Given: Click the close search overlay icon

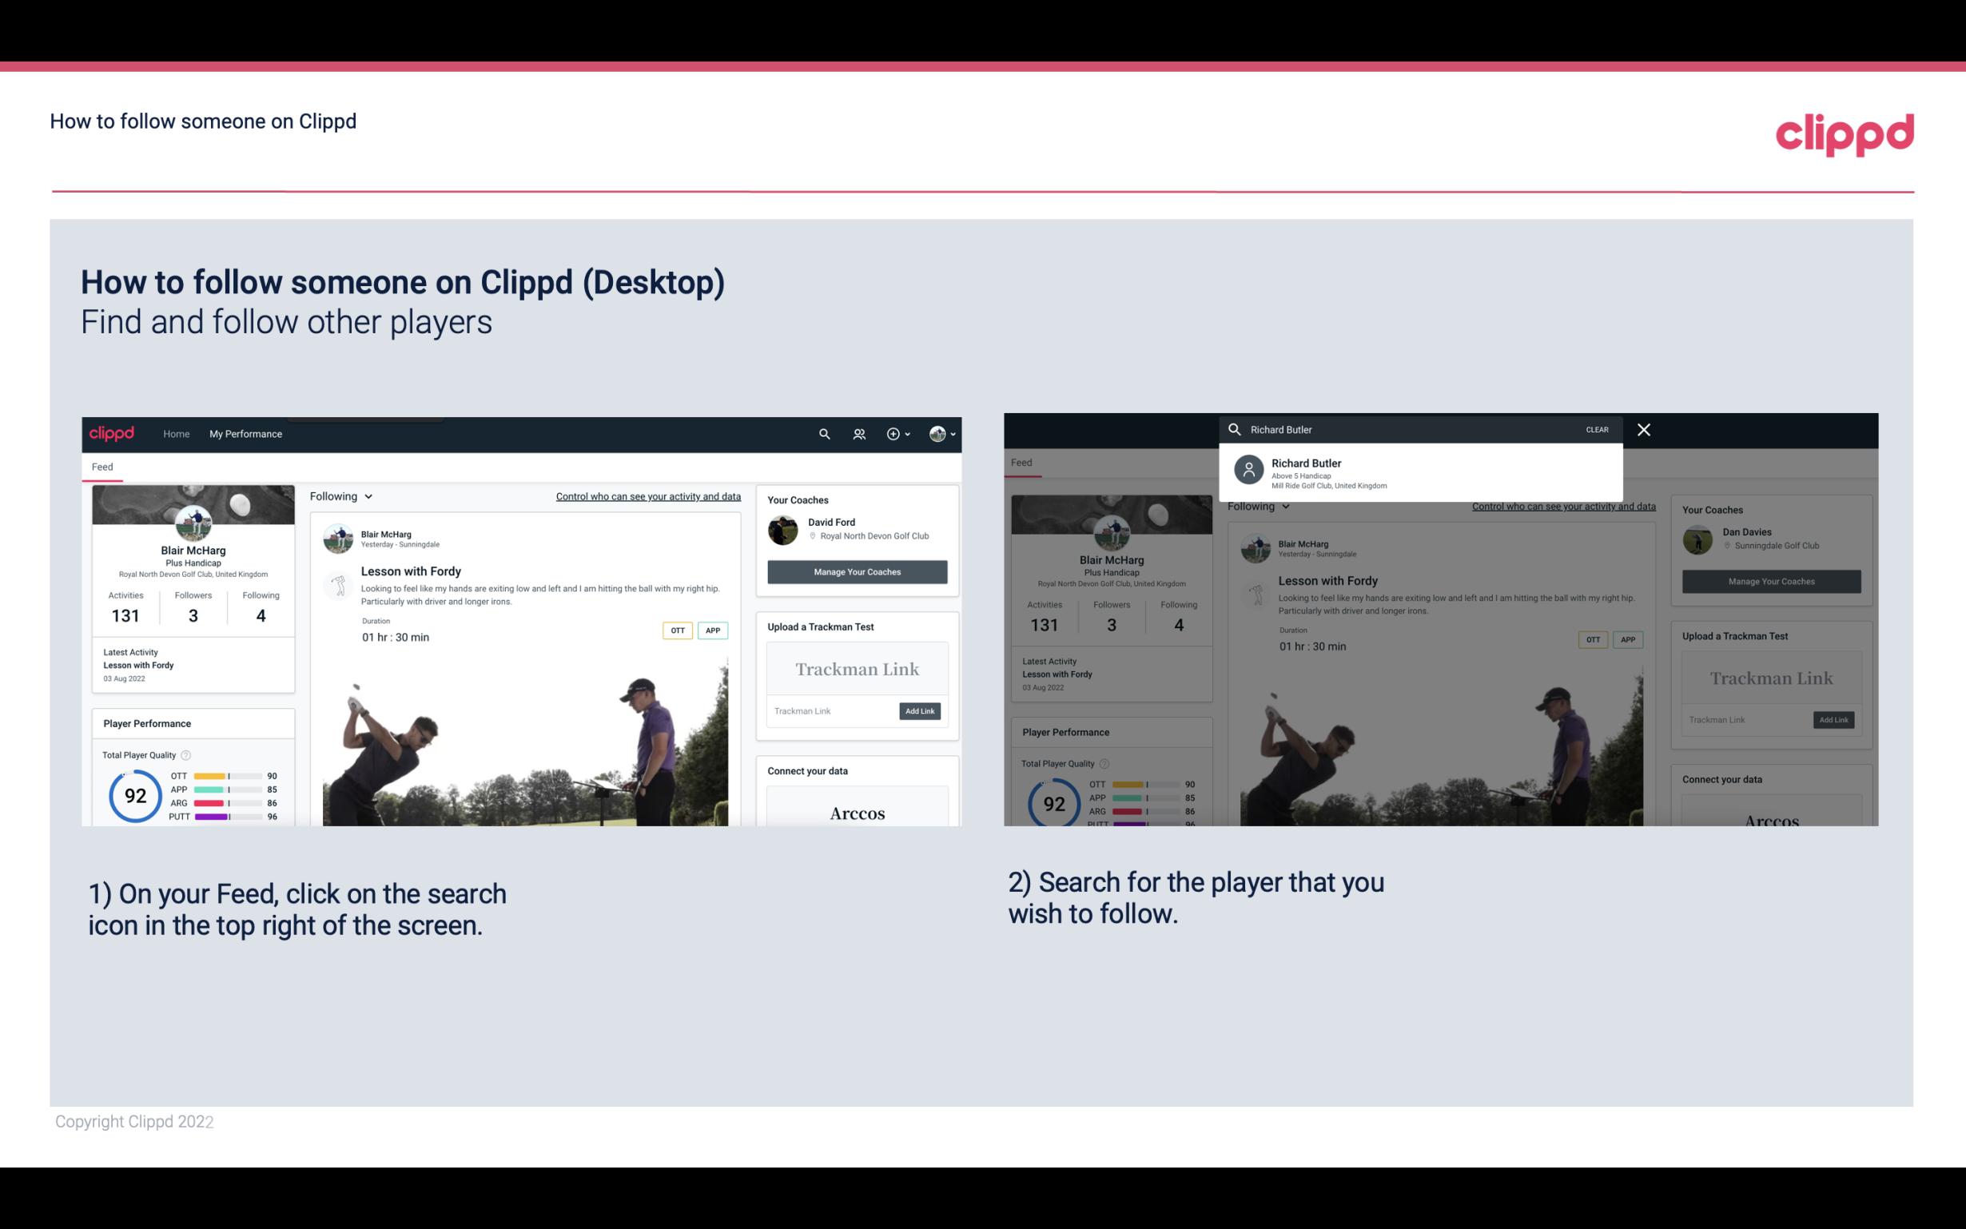Looking at the screenshot, I should (x=1642, y=429).
